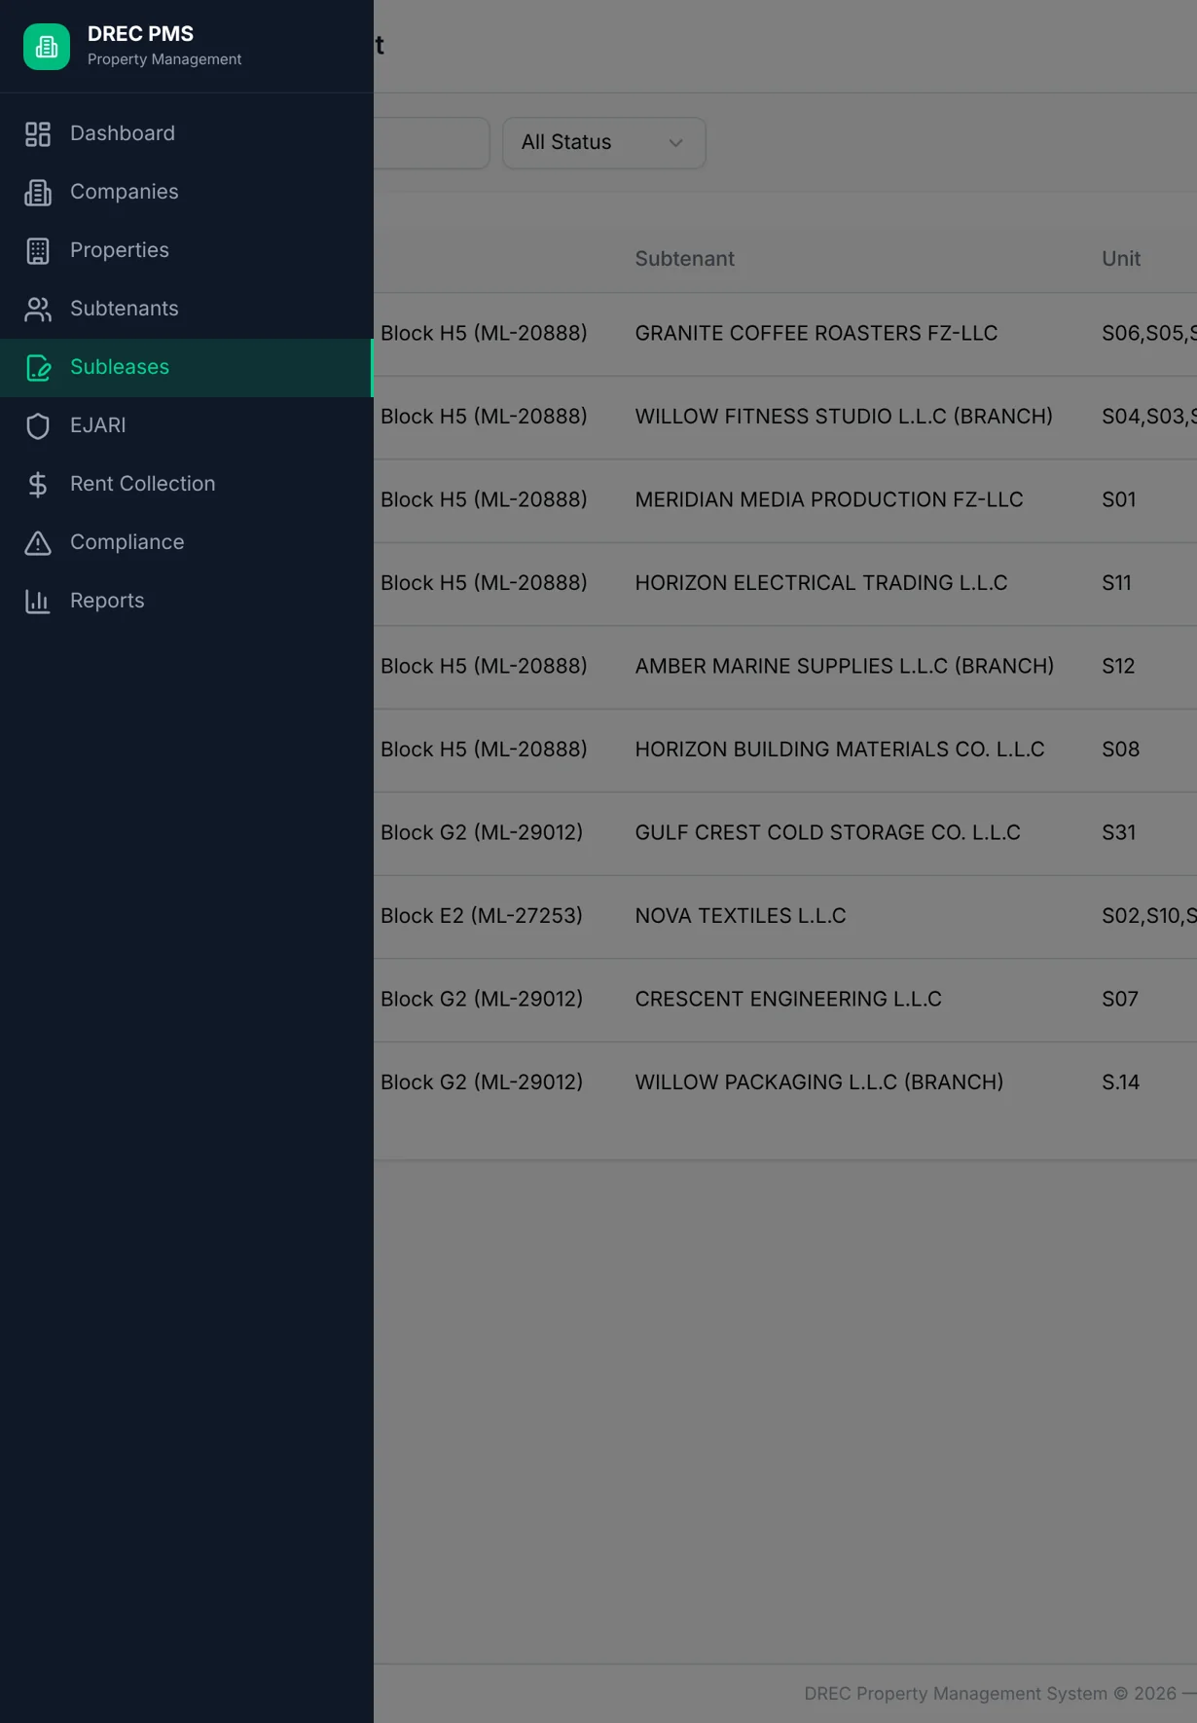
Task: Click the Subtenants people icon
Action: pyautogui.click(x=38, y=310)
